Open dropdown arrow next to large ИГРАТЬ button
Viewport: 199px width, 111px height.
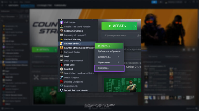[x=135, y=26]
